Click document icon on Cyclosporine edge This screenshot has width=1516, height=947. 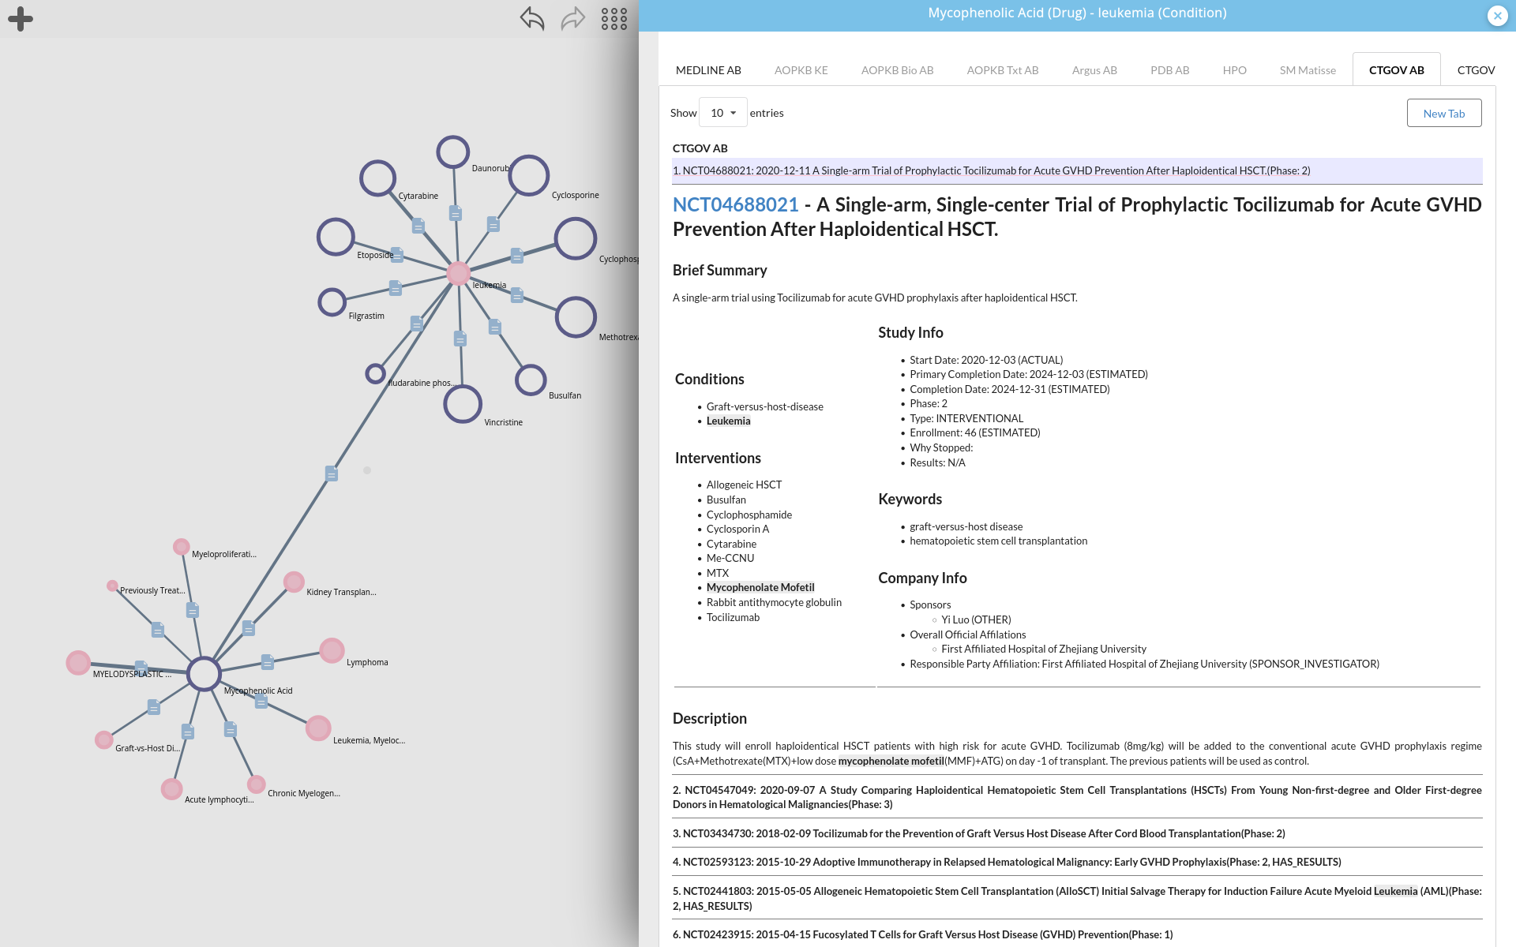(x=493, y=225)
